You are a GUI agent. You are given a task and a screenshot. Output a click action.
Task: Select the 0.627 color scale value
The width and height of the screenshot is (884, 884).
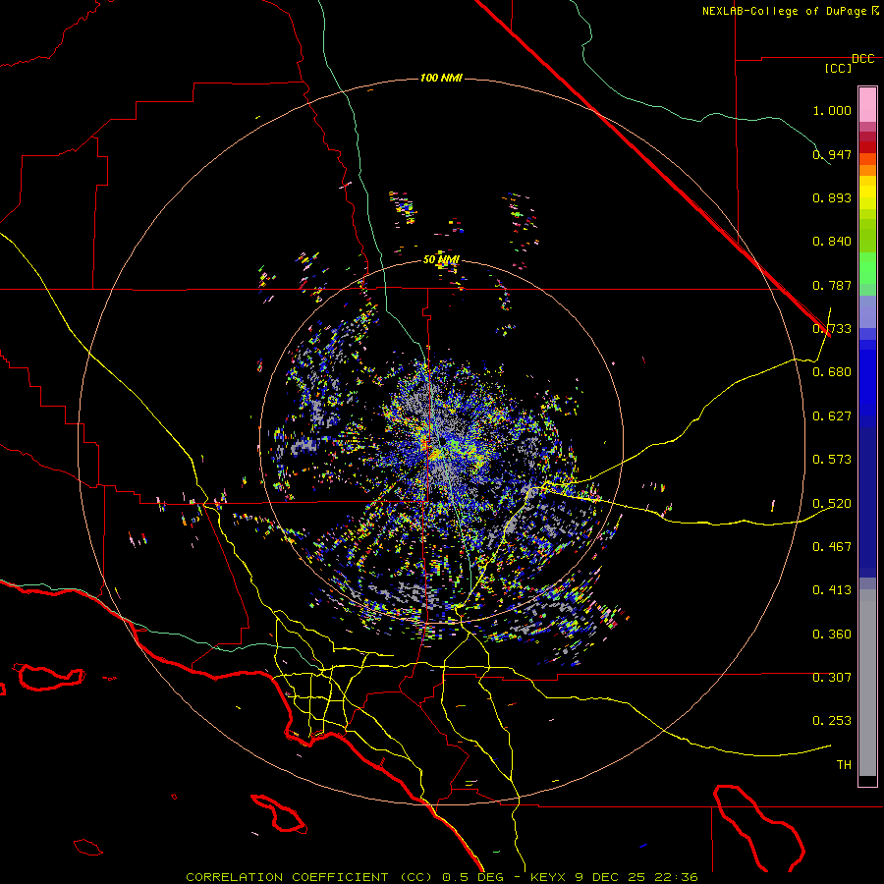(832, 416)
